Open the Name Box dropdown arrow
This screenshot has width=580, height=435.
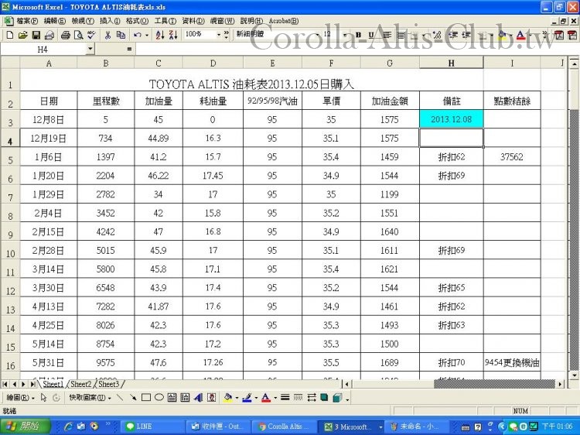click(90, 50)
